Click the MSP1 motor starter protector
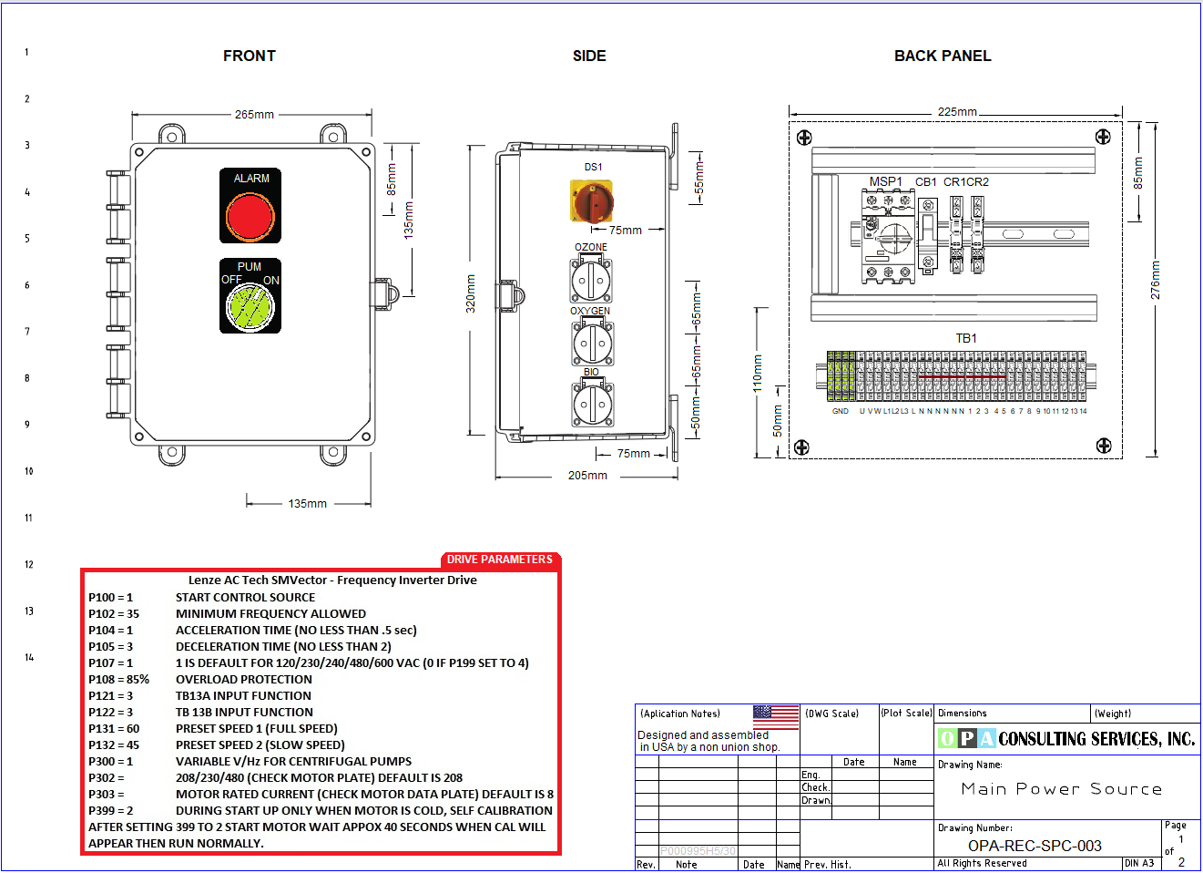The height and width of the screenshot is (873, 1203). click(887, 237)
